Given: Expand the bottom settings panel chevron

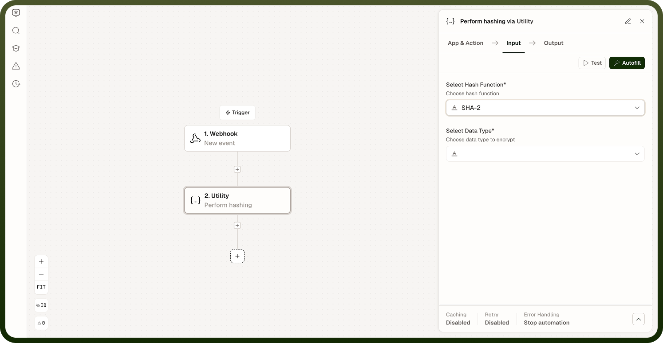Looking at the screenshot, I should coord(638,319).
